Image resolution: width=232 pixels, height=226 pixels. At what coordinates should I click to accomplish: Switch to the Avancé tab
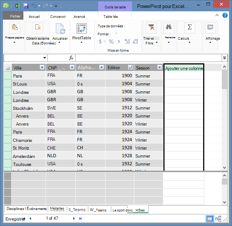click(x=79, y=16)
